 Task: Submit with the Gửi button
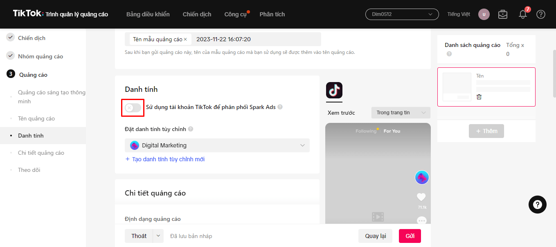click(x=410, y=236)
